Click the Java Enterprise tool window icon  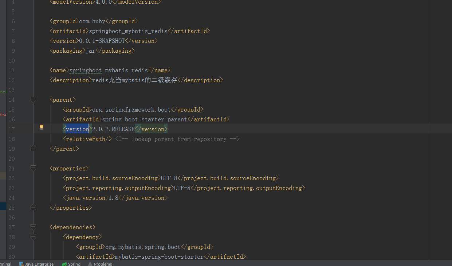[x=21, y=264]
